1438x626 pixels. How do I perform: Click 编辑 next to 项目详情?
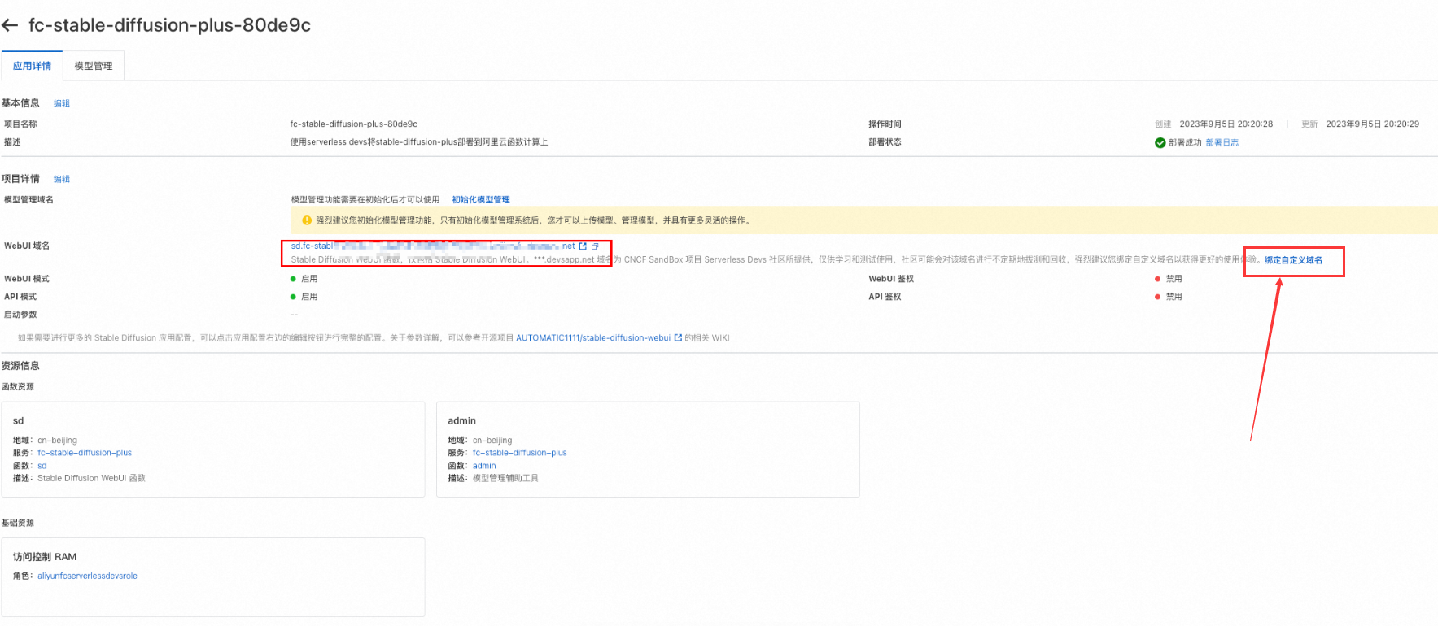click(x=62, y=180)
